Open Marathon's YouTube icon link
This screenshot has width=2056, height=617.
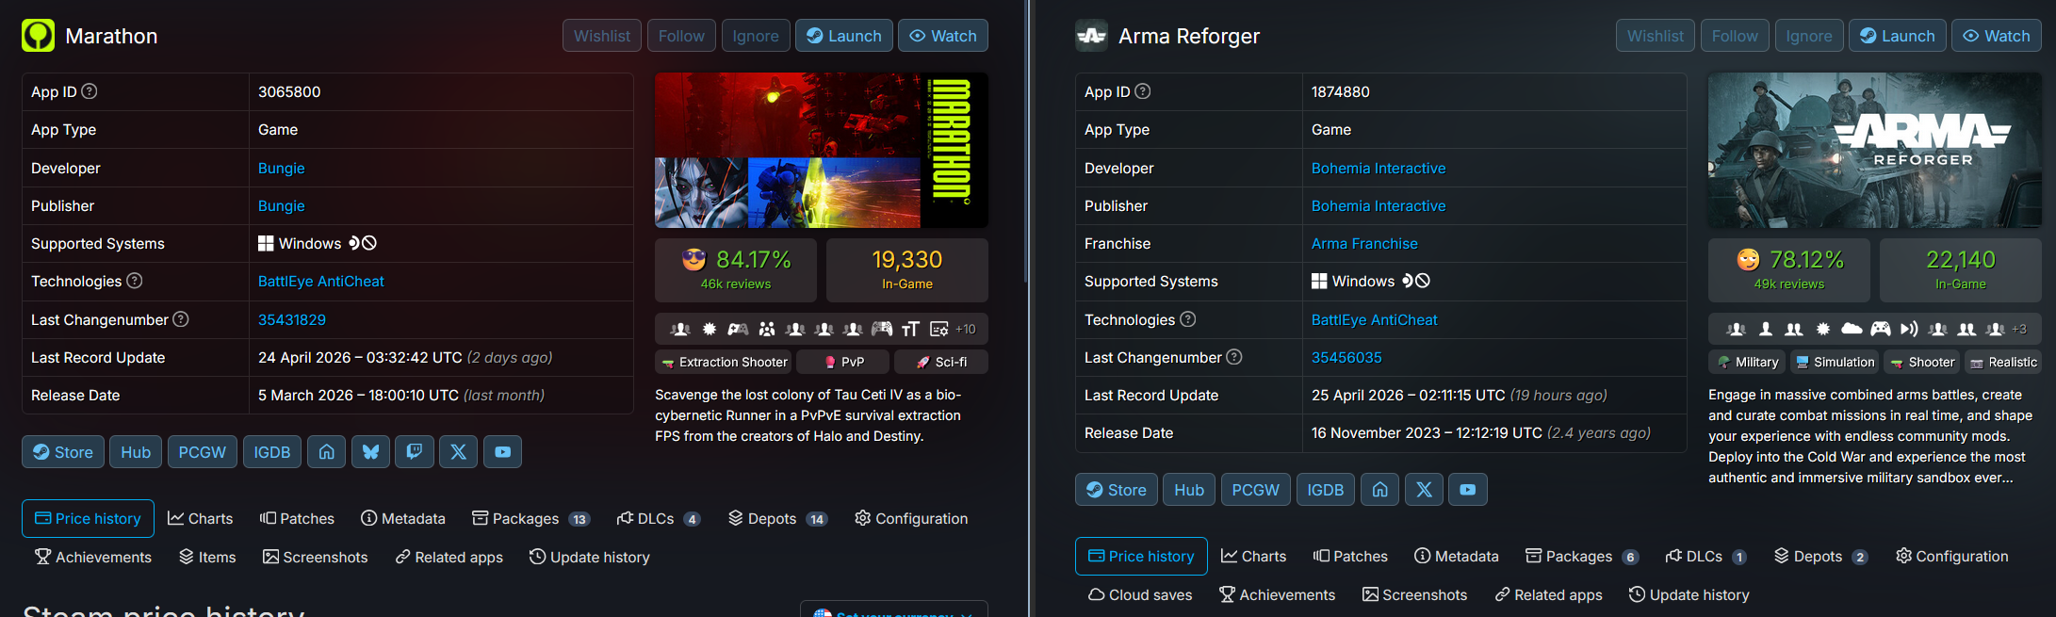(502, 452)
